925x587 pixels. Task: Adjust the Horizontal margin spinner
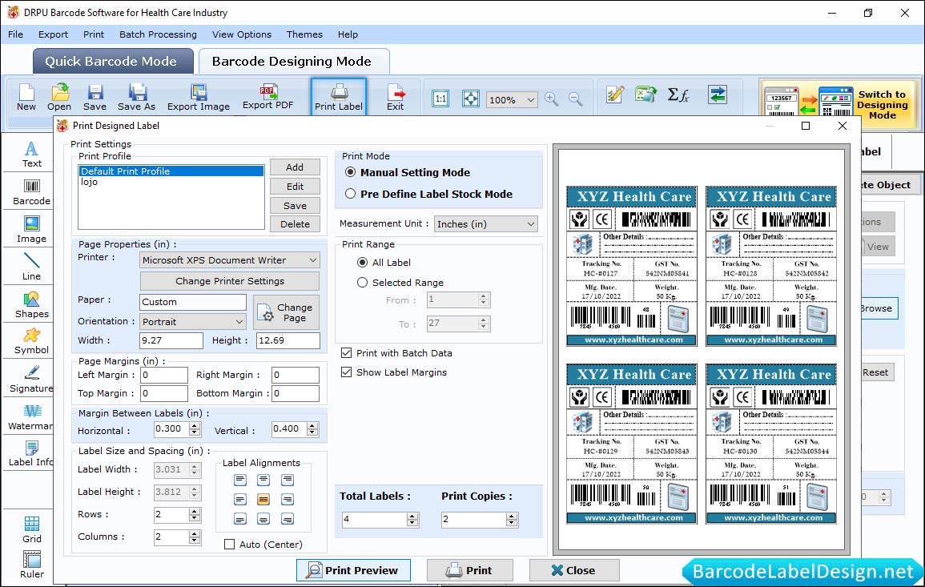[195, 429]
